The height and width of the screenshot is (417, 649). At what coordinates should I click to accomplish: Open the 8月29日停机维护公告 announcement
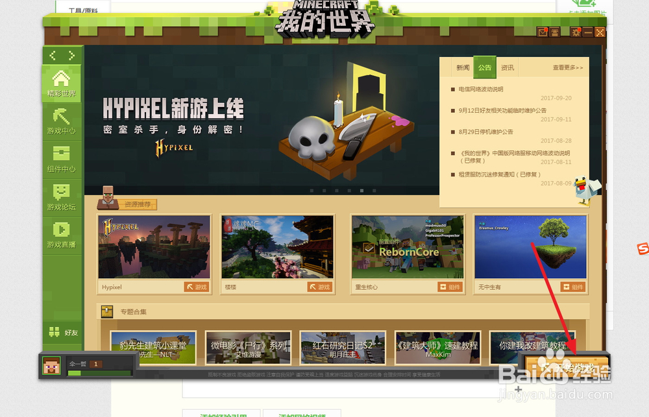click(485, 132)
